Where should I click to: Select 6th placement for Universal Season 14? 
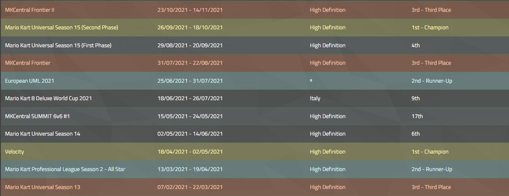point(416,134)
